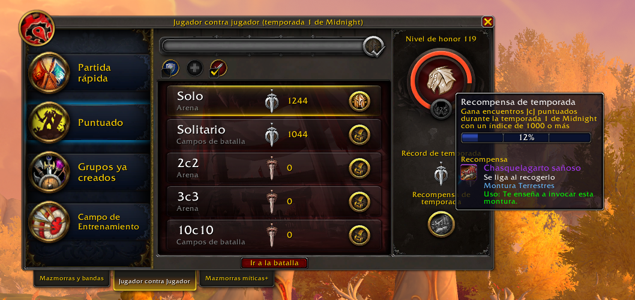Close the Jugador contra jugador window
This screenshot has width=635, height=300.
487,22
